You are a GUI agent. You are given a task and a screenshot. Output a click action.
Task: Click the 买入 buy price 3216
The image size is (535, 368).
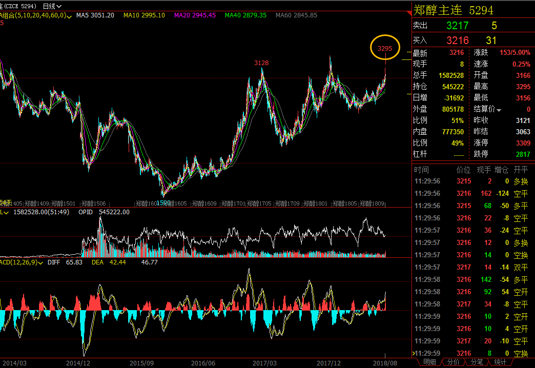[457, 40]
